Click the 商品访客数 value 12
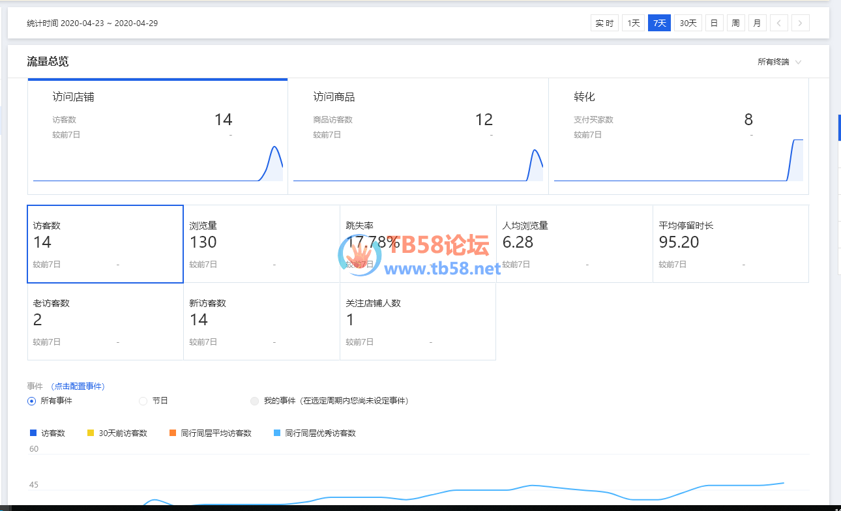The width and height of the screenshot is (841, 511). pos(484,119)
